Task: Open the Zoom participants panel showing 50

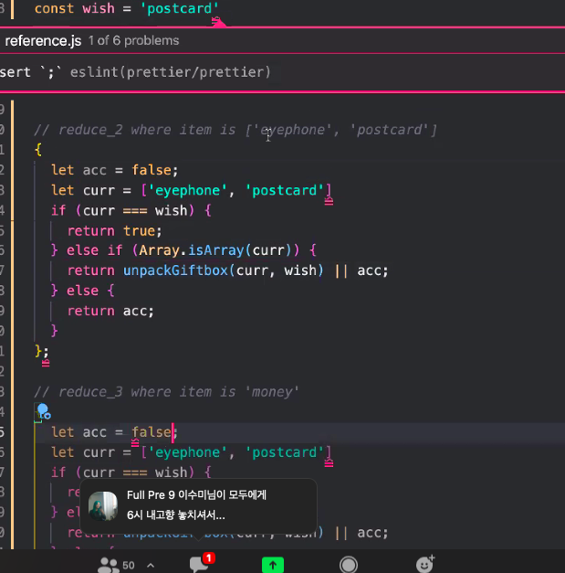Action: pyautogui.click(x=116, y=565)
